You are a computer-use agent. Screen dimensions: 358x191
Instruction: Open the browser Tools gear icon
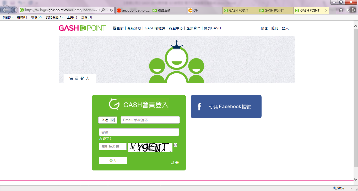tap(354, 10)
